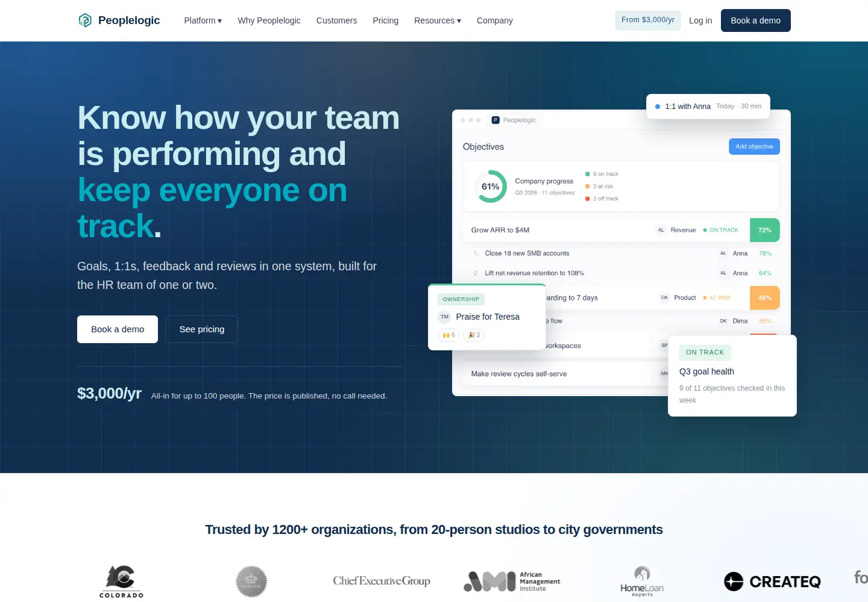
Task: Click the Colorado logo
Action: point(122,581)
